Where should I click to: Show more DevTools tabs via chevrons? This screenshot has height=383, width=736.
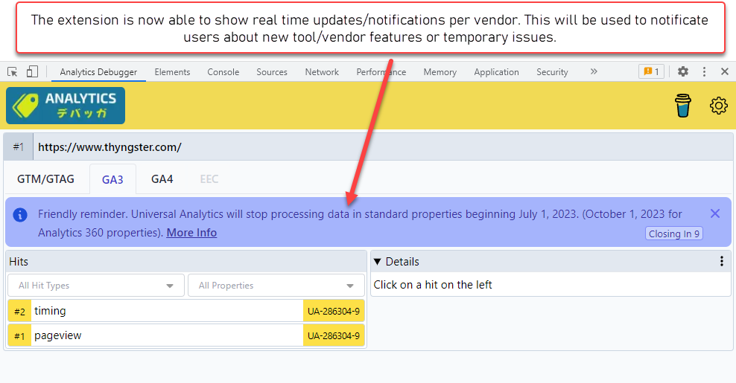594,72
